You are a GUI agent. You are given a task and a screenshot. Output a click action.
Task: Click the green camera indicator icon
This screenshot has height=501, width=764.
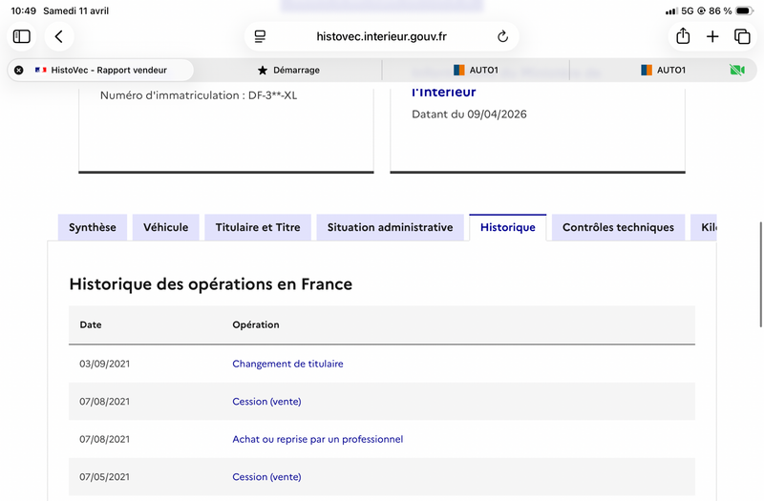tap(737, 70)
